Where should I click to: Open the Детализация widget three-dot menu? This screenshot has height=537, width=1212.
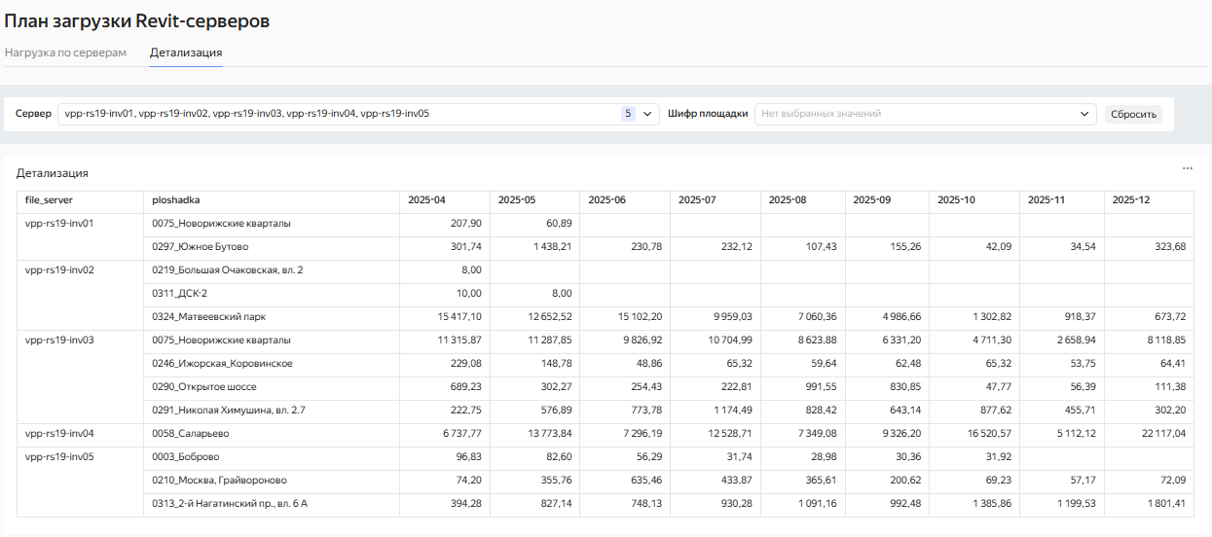pos(1187,168)
